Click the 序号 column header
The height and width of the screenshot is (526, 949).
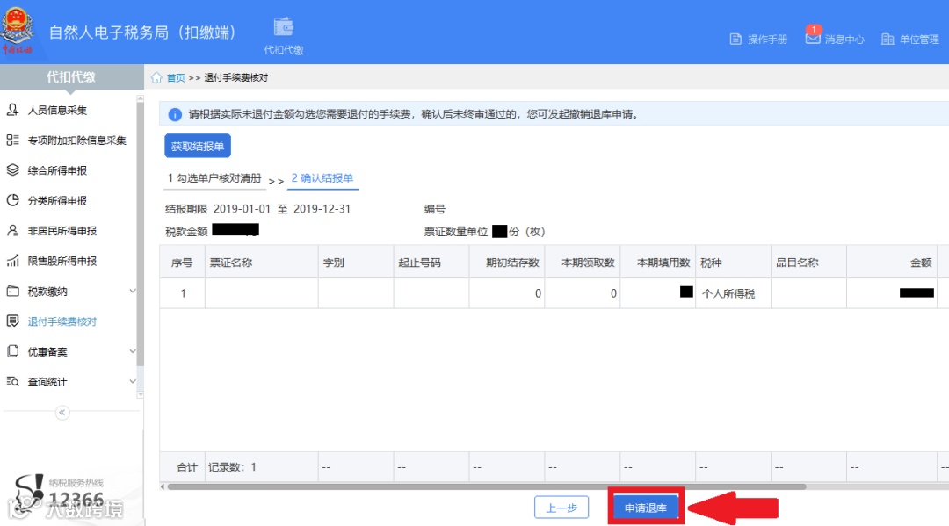182,263
